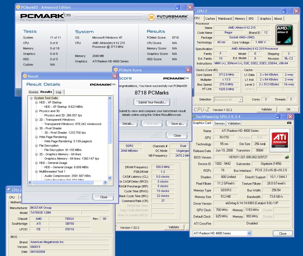Viewport: 303px width, 256px height.
Task: Switch to the Scores tab in Result Details
Action: click(34, 92)
